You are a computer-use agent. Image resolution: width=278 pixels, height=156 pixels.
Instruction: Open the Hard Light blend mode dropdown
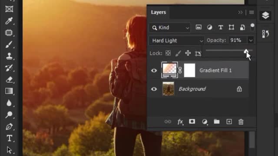177,41
